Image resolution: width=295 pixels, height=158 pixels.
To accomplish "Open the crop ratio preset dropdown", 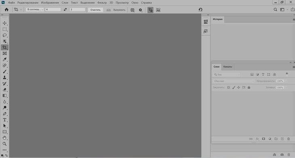I will [35, 10].
